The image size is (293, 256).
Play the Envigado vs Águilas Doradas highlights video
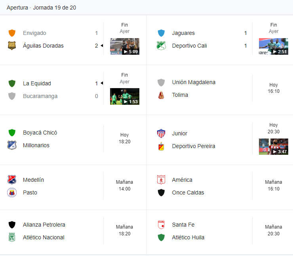tap(124, 46)
